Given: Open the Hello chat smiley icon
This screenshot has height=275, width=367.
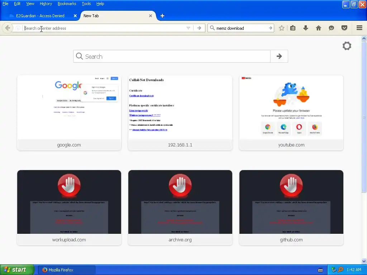Looking at the screenshot, I should pyautogui.click(x=332, y=28).
